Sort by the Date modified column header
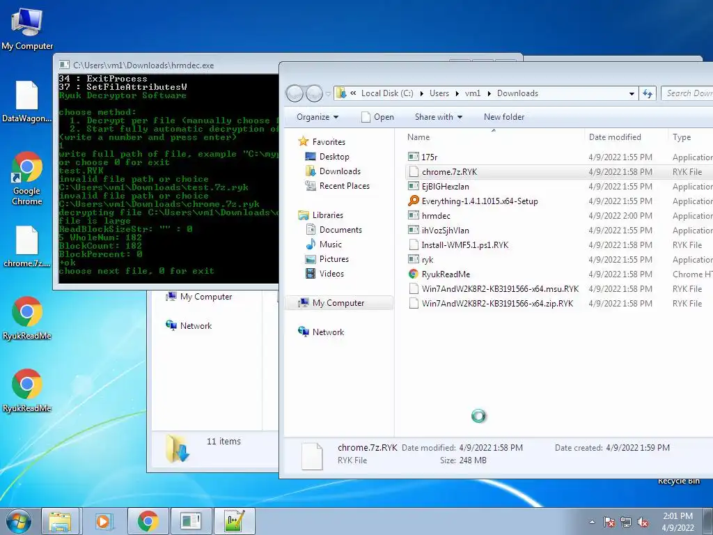 pos(626,137)
